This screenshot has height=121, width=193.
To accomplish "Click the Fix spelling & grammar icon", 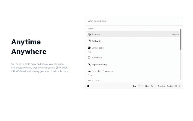I will click(x=89, y=71).
